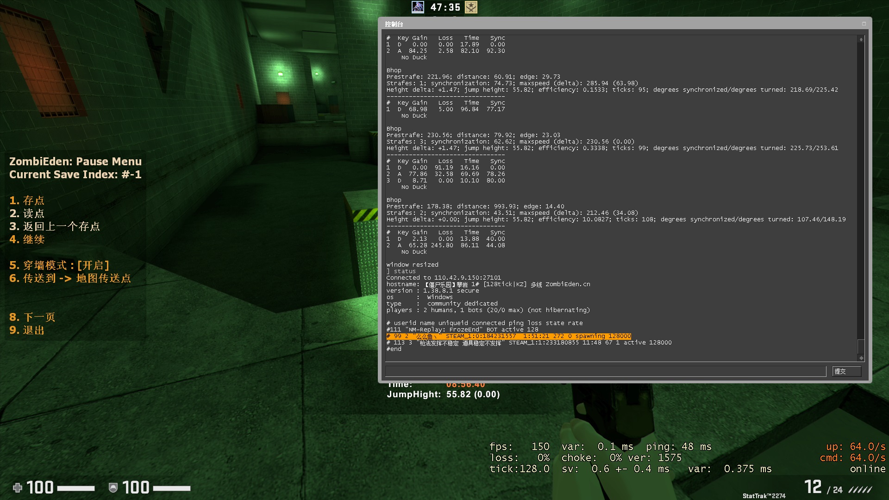
Task: Go to 下一页 next page of menu
Action: 32,317
